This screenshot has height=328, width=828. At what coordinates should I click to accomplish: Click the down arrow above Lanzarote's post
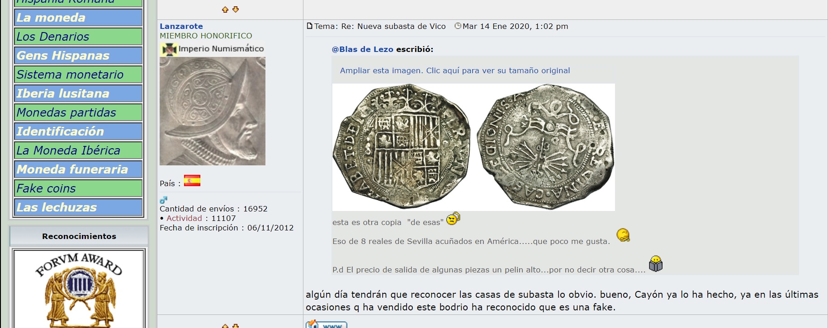point(235,9)
